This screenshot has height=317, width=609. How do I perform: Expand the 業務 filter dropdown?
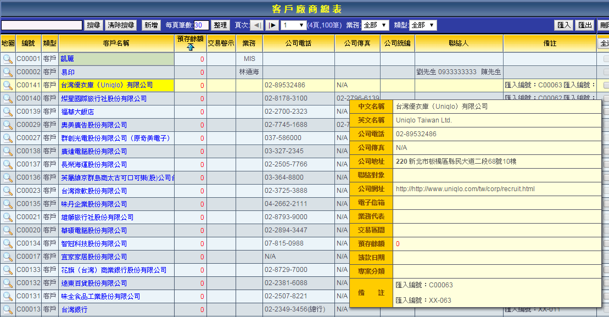(376, 25)
